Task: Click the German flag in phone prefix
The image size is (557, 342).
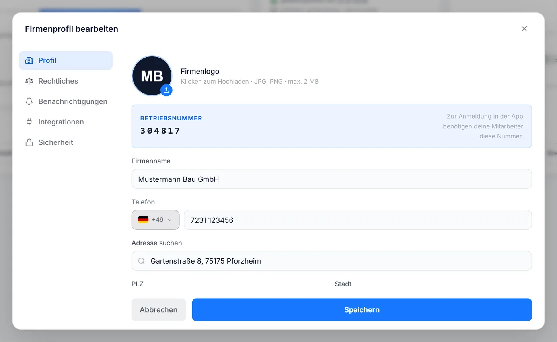Action: click(x=143, y=220)
